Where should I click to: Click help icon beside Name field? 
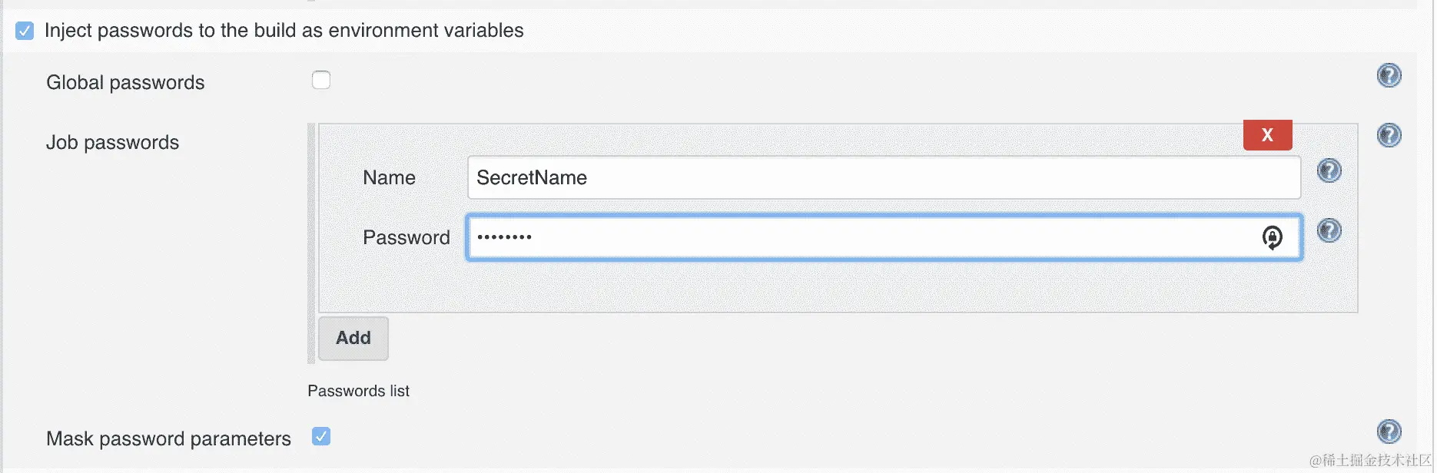[1329, 170]
